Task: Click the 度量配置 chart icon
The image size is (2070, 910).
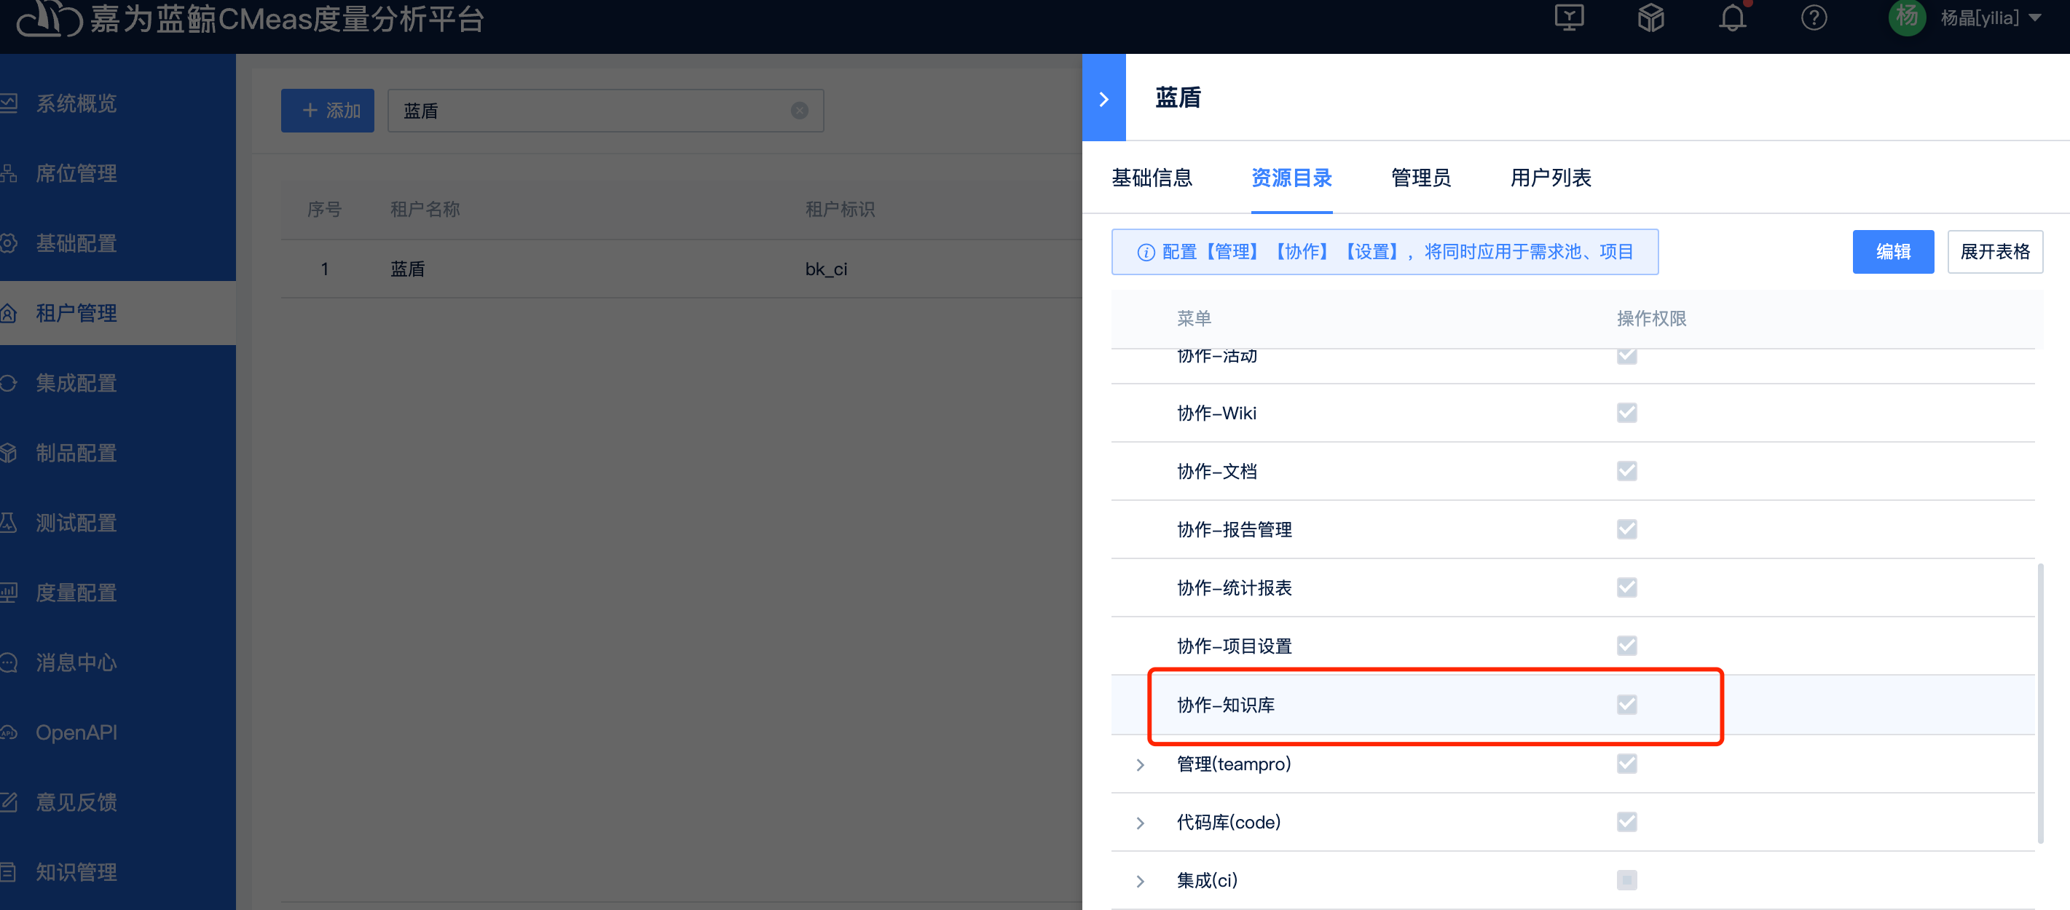Action: pos(8,592)
